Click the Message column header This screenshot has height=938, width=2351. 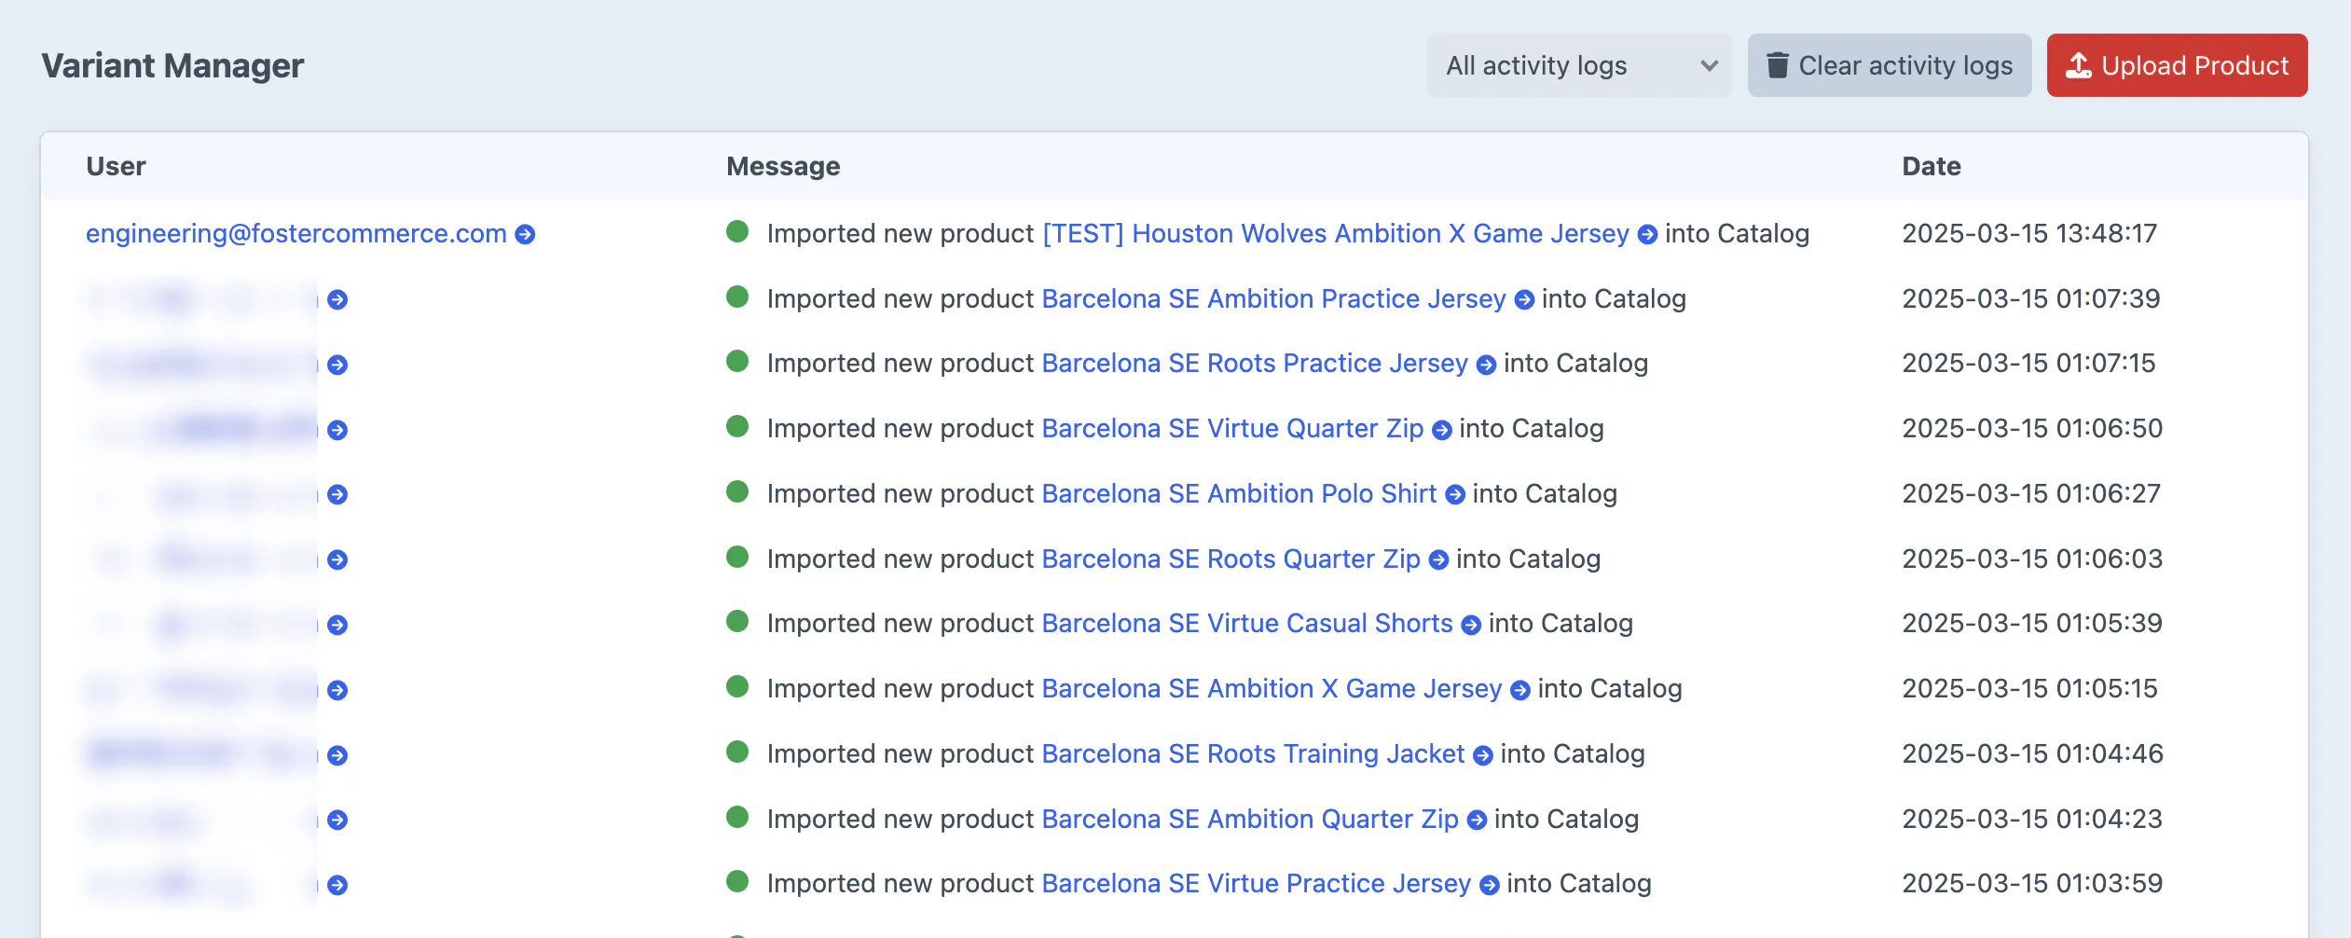click(x=782, y=167)
